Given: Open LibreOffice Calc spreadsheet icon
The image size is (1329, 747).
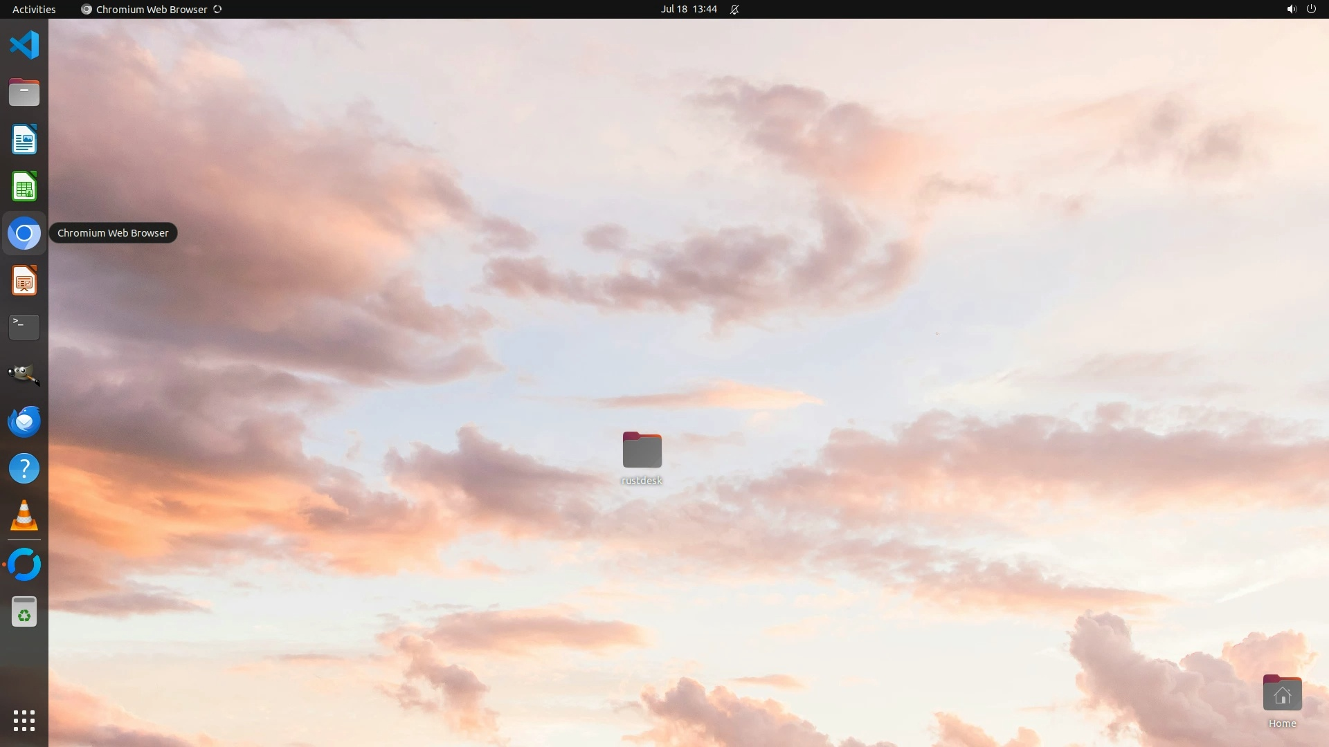Looking at the screenshot, I should tap(24, 187).
